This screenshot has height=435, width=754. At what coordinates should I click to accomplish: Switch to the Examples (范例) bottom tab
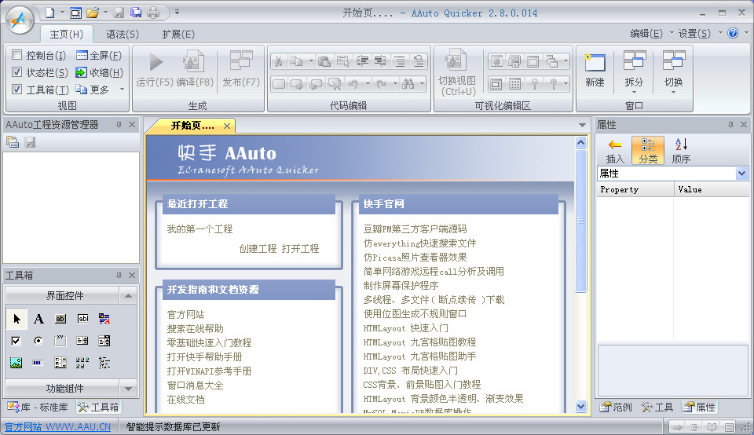[x=616, y=407]
